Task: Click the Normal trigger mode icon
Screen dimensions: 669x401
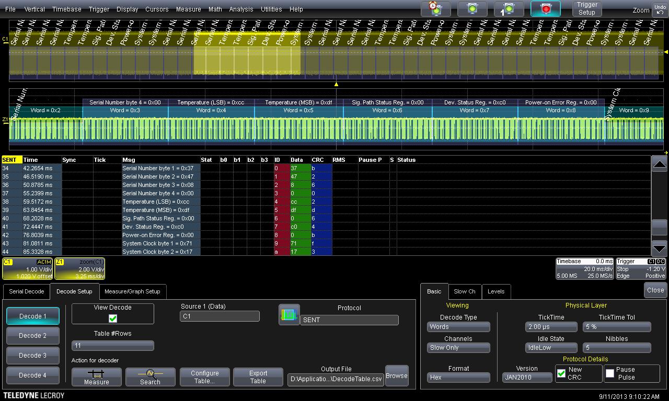Action: 472,9
